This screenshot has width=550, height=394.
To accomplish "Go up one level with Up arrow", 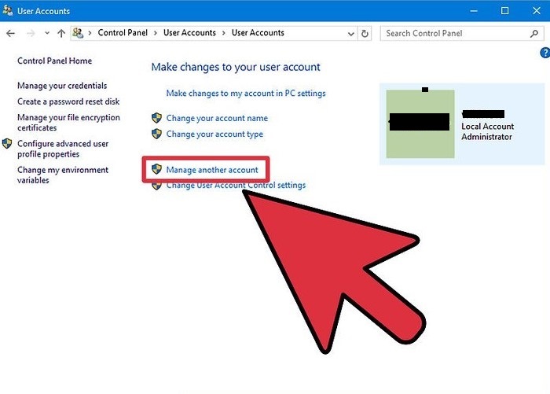I will [x=61, y=33].
